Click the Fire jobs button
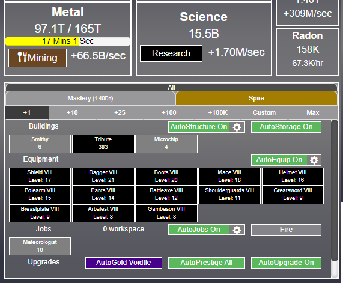The image size is (343, 283). tap(286, 230)
